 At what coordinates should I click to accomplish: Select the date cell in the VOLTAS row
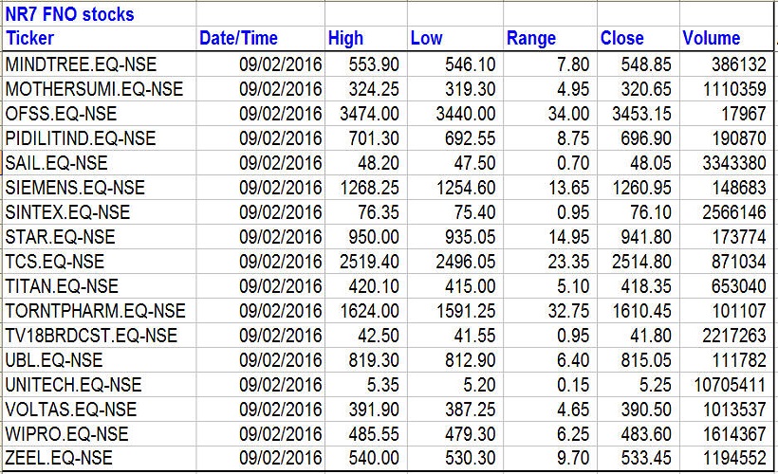(282, 410)
